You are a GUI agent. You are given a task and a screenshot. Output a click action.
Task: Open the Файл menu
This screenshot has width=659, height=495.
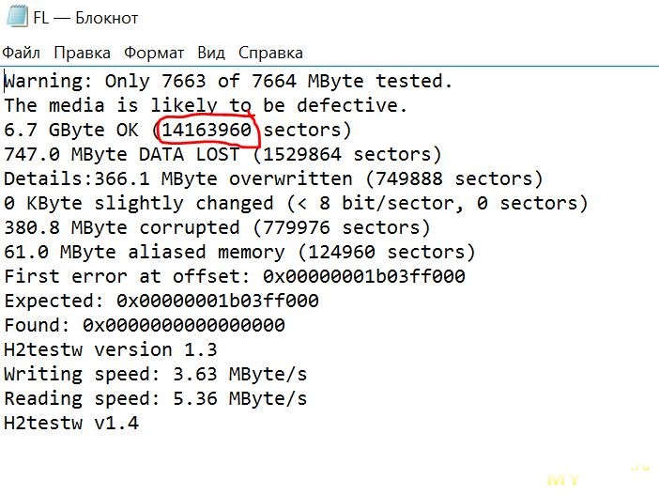tap(21, 53)
